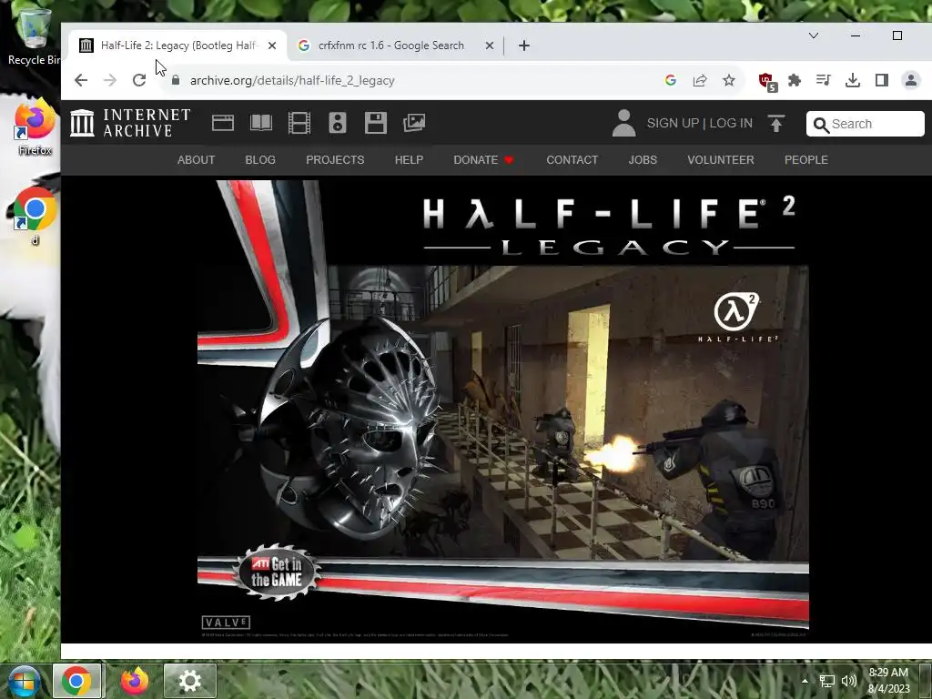Click the Google icon in address bar
The image size is (932, 699).
(671, 80)
